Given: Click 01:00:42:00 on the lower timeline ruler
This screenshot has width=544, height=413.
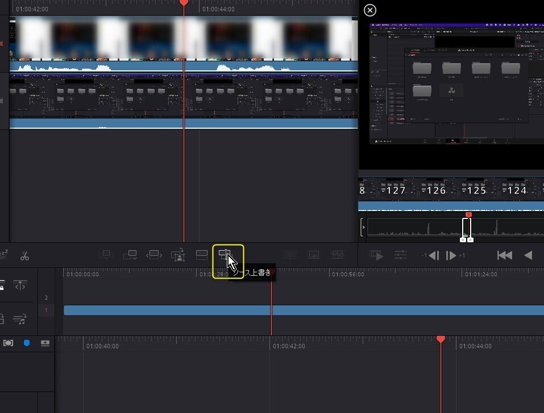Looking at the screenshot, I should coord(289,346).
